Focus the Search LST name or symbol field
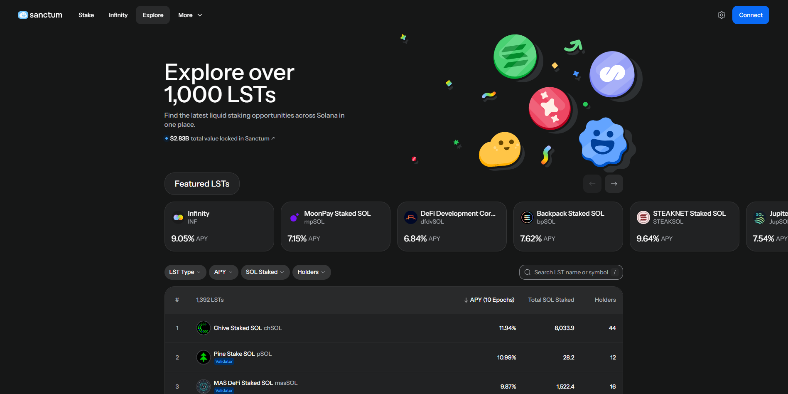Viewport: 788px width, 394px height. click(571, 272)
